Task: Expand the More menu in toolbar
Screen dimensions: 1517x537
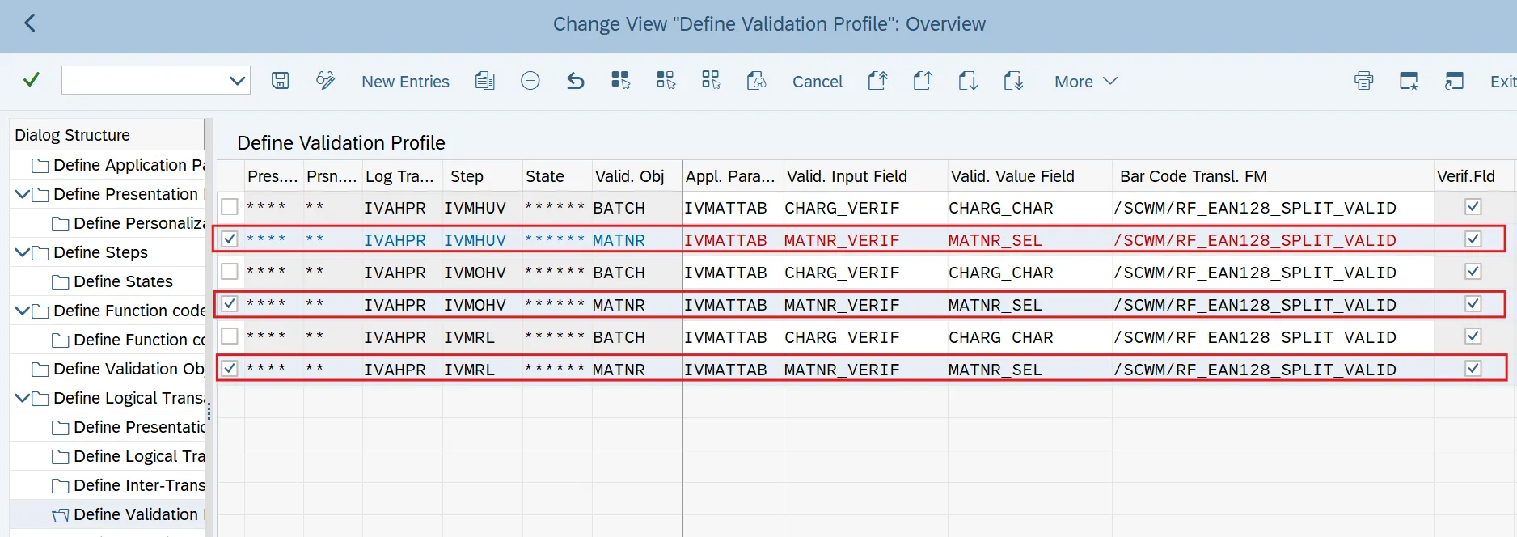Action: point(1085,82)
